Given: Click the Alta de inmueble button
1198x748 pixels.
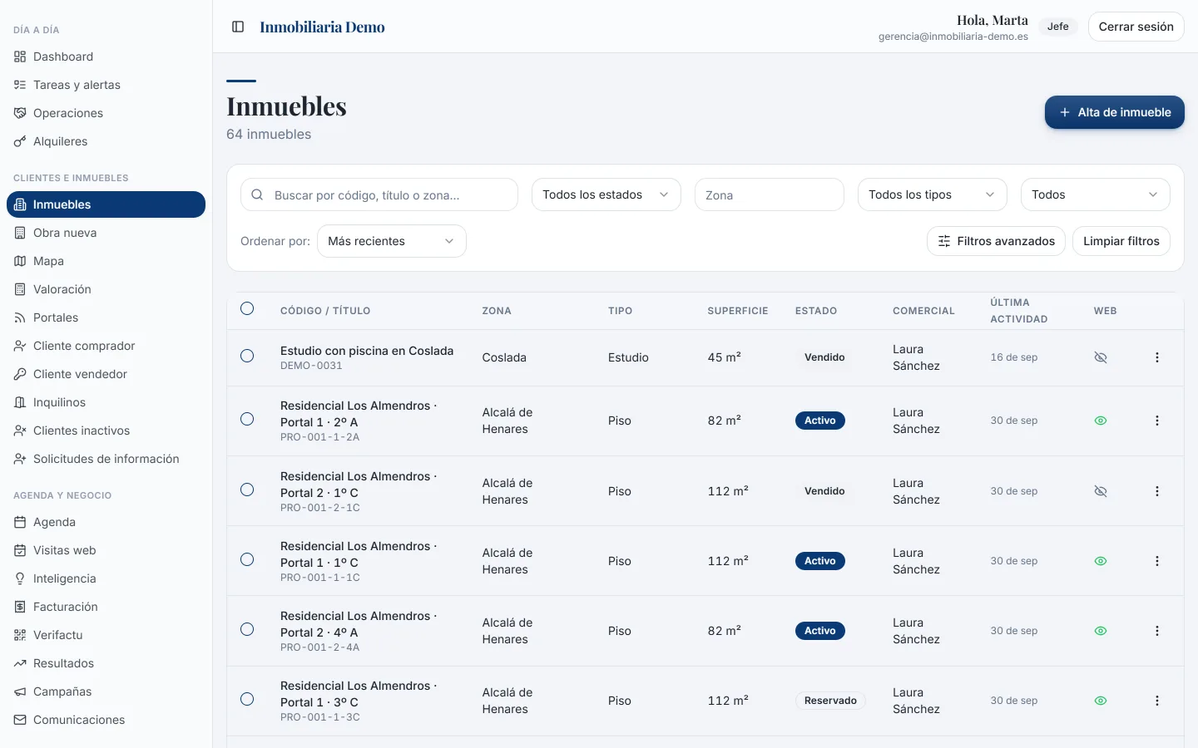Looking at the screenshot, I should coord(1115,112).
